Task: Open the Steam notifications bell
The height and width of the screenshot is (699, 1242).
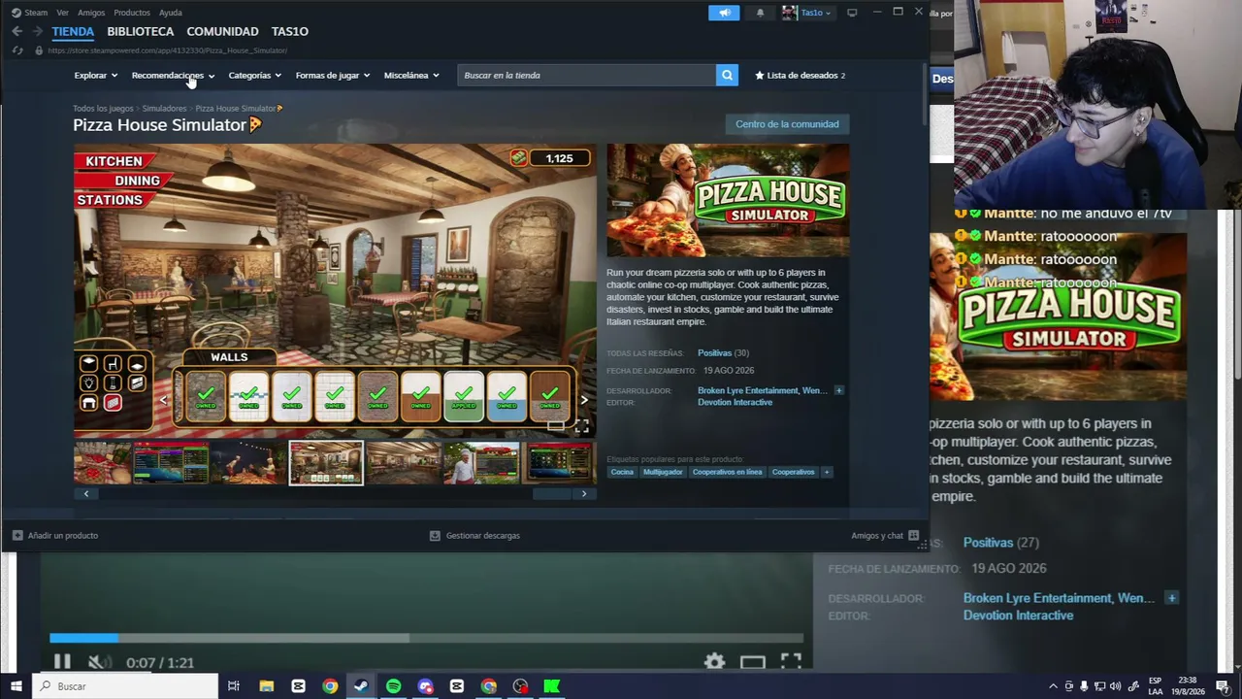Action: point(760,13)
